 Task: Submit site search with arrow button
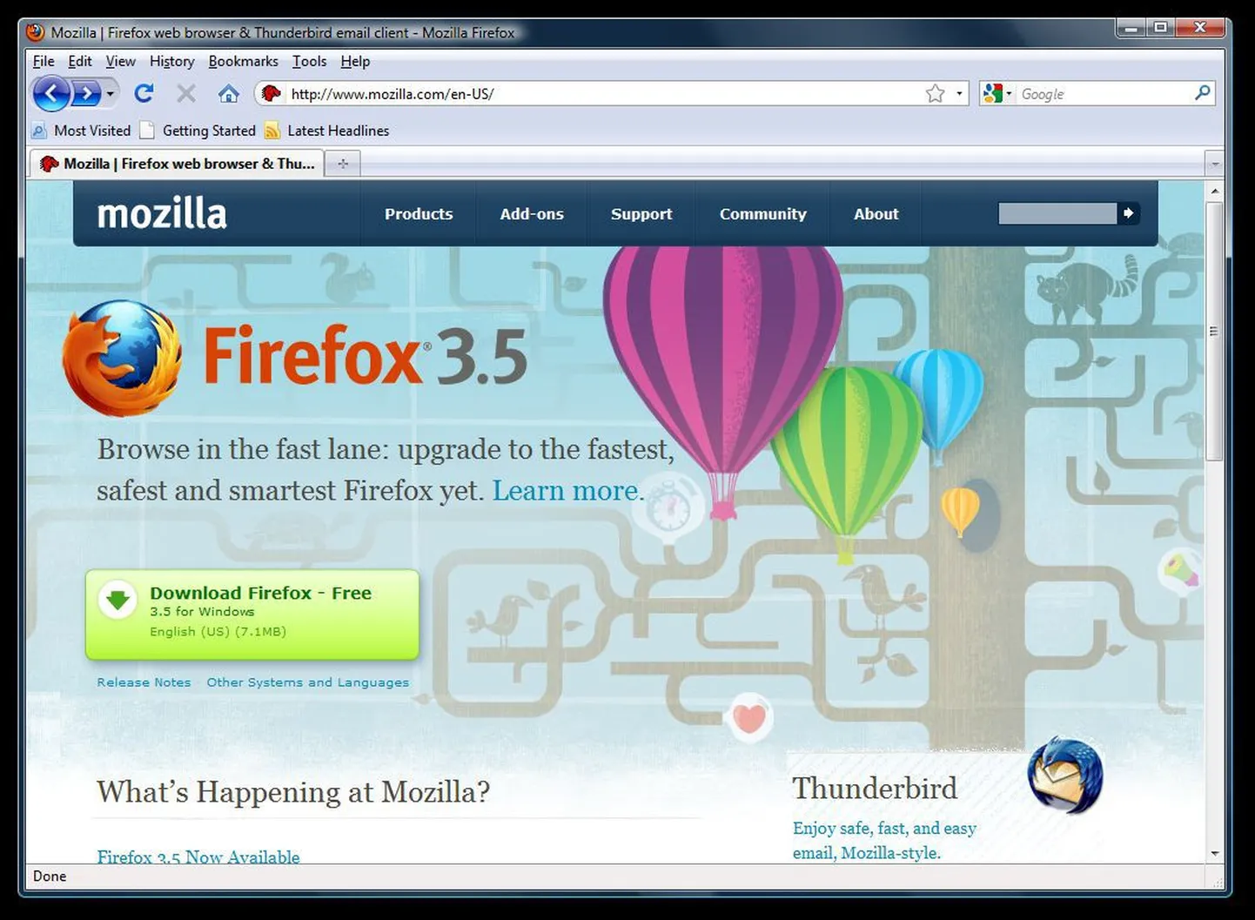click(1129, 213)
